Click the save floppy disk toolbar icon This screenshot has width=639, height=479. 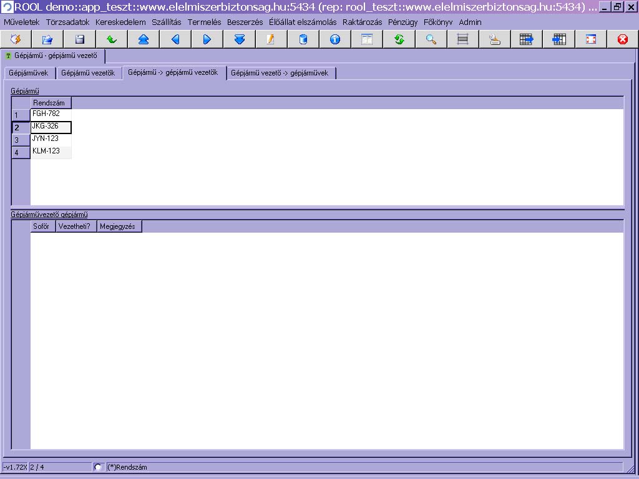tap(80, 39)
